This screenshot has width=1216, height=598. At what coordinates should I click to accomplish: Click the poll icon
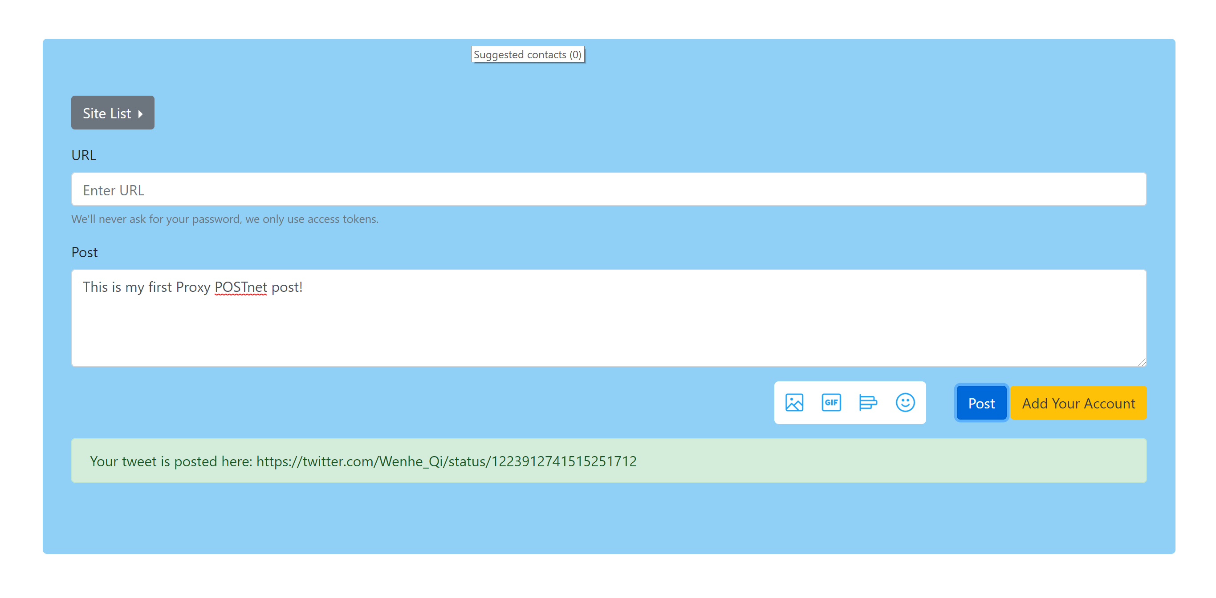tap(868, 402)
